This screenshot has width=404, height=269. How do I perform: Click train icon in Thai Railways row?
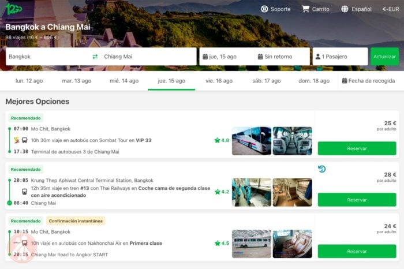point(24,192)
